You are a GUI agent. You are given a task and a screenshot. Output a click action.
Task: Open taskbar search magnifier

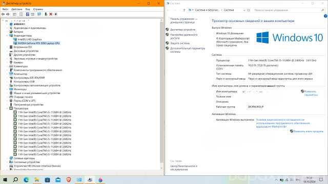pos(15,179)
